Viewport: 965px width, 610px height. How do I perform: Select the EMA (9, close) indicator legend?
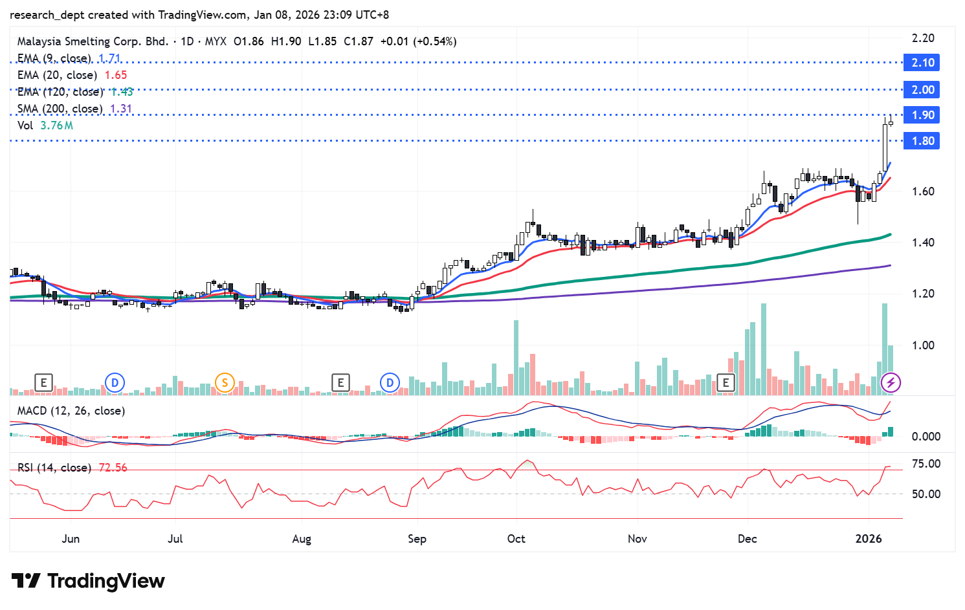(57, 58)
